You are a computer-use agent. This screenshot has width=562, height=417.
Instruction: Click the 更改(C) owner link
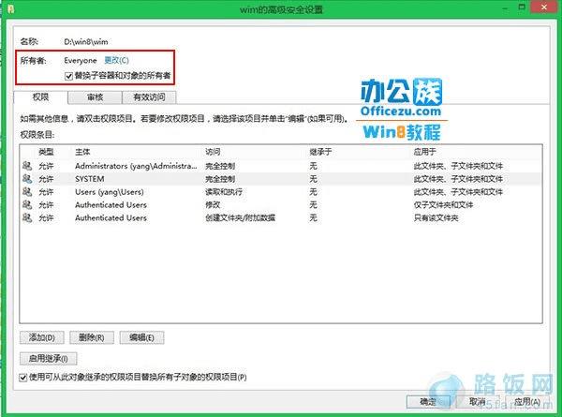116,60
